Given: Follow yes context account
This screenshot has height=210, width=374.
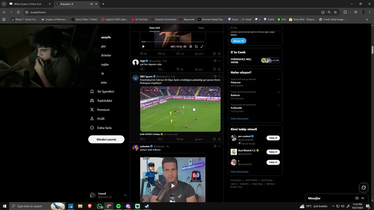Looking at the screenshot, I should pyautogui.click(x=273, y=138).
